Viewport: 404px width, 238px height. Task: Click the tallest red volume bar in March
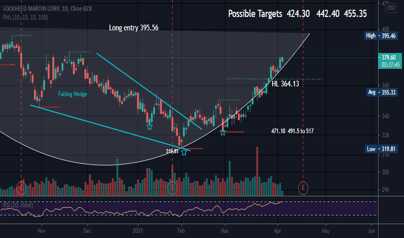[x=257, y=171]
